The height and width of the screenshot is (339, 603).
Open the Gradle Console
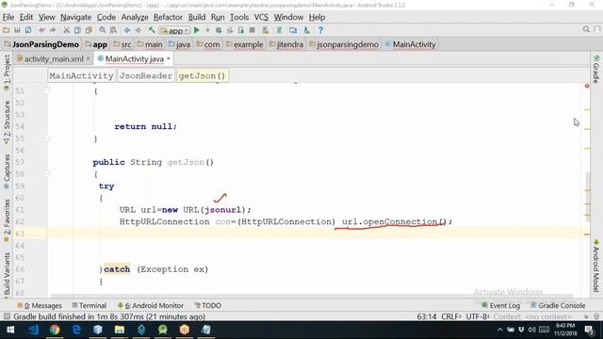pyautogui.click(x=558, y=305)
